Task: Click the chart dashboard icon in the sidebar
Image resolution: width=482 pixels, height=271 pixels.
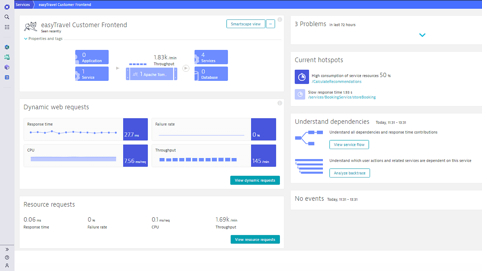Action: click(7, 57)
